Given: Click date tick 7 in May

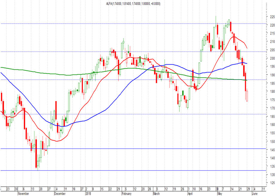Looking at the screenshot, I should 223,189.
